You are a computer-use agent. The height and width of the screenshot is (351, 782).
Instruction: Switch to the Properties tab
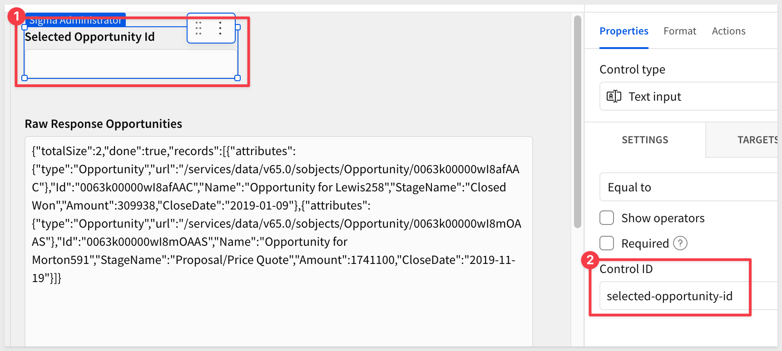[x=624, y=31]
